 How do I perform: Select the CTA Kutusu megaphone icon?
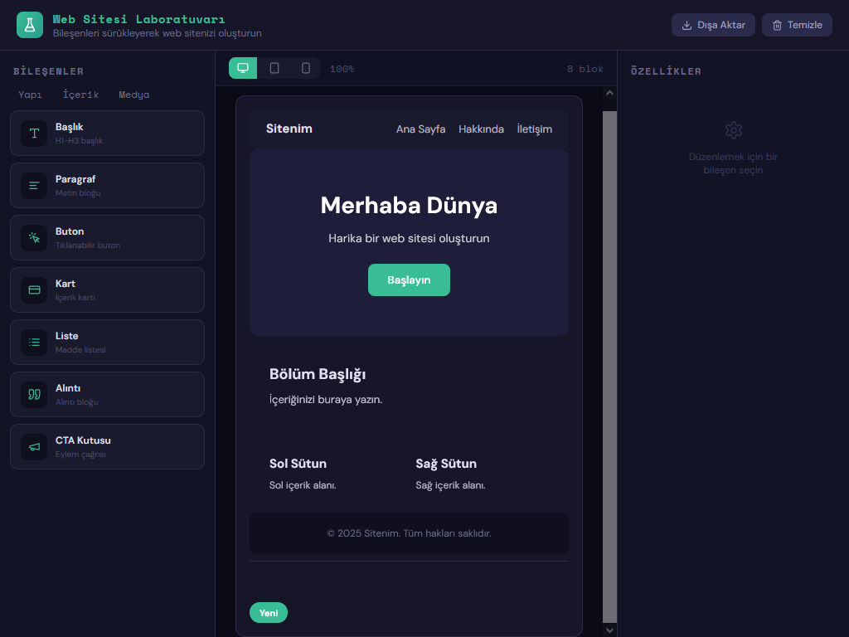[34, 447]
